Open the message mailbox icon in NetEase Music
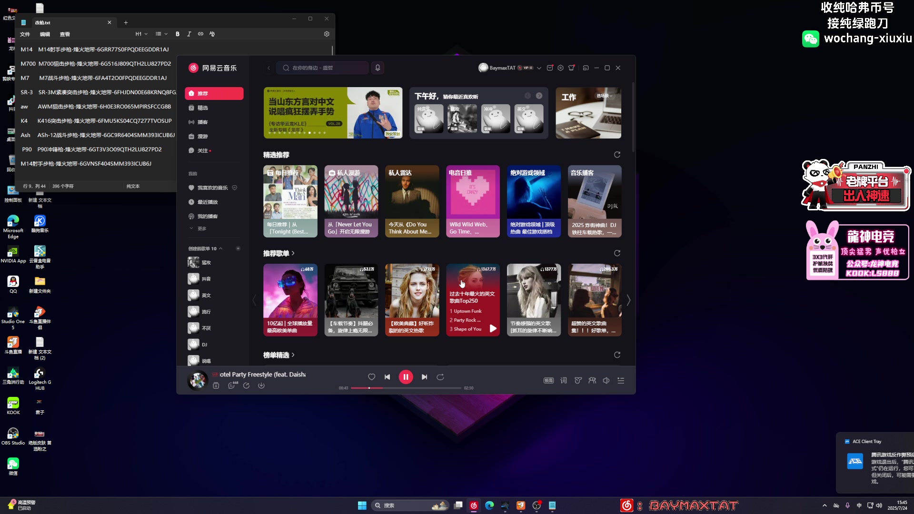Image resolution: width=914 pixels, height=514 pixels. tap(550, 68)
